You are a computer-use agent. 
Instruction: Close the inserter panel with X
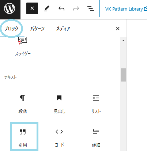click(118, 29)
